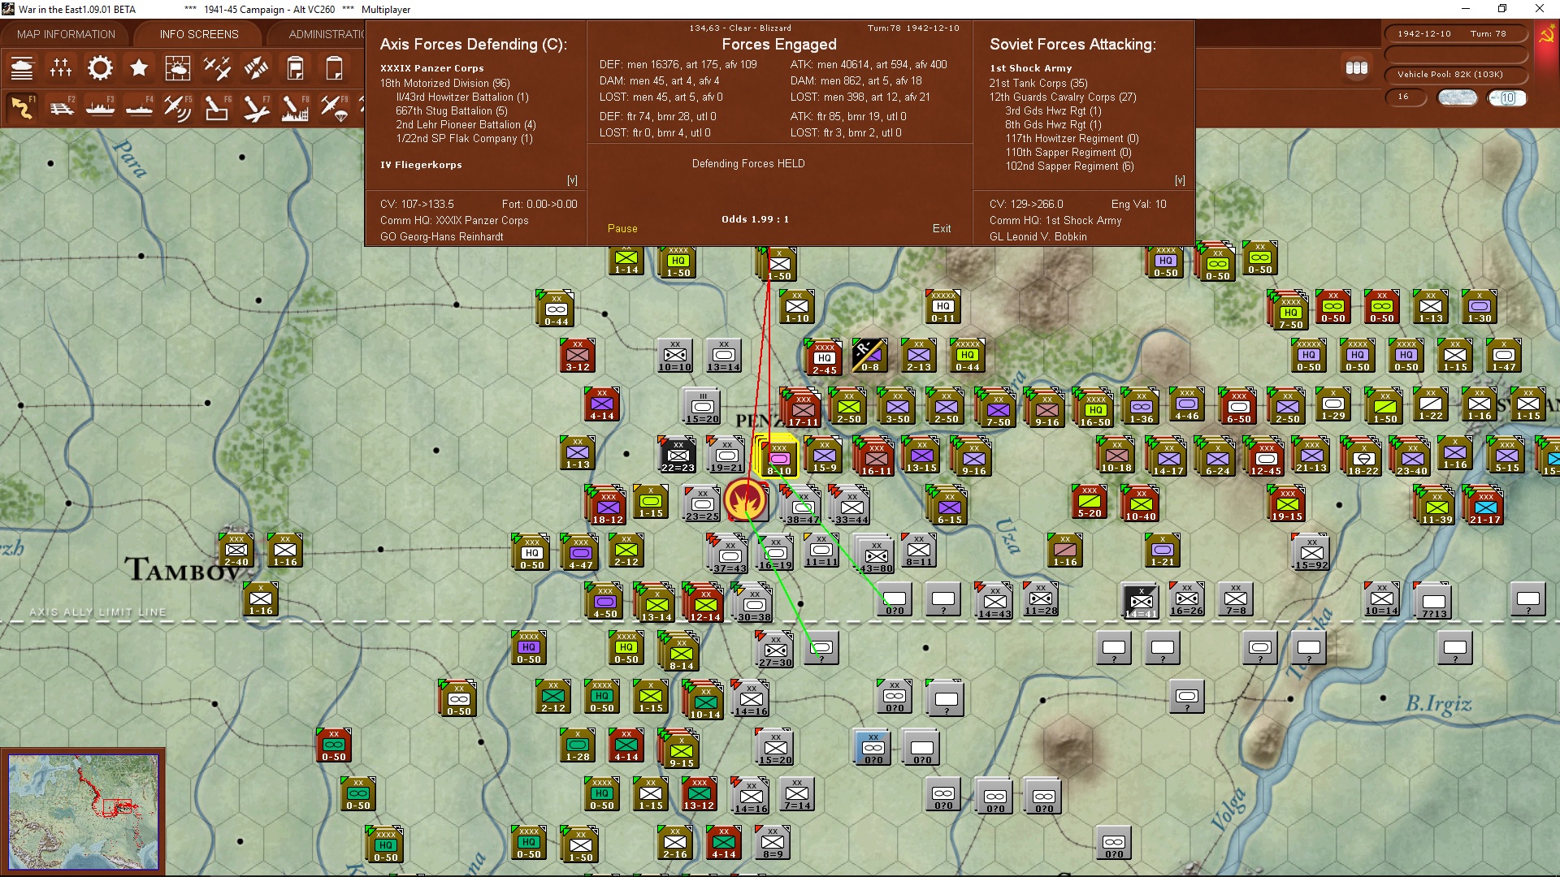The width and height of the screenshot is (1560, 877).
Task: Click the victory star icon
Action: 139,68
